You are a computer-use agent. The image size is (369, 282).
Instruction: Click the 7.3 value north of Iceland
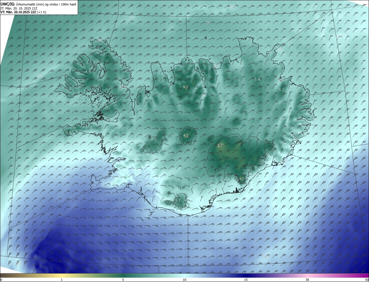click(207, 22)
